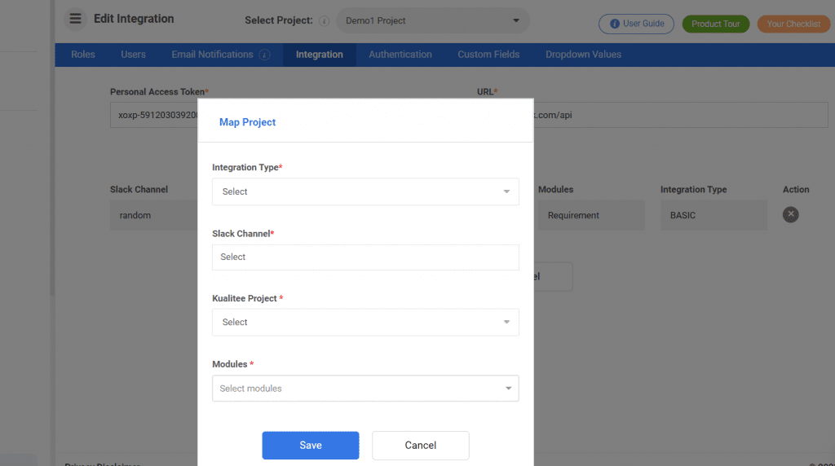Go to the Authentication tab
835x466 pixels.
tap(400, 55)
